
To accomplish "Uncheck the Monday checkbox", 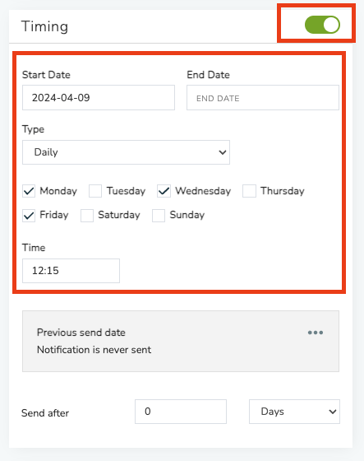I will click(29, 191).
